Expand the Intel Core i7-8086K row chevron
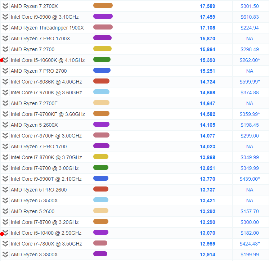Image resolution: width=269 pixels, height=261 pixels. (5, 82)
